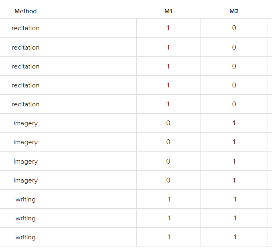Select M2 value in first imagery row

pyautogui.click(x=234, y=123)
